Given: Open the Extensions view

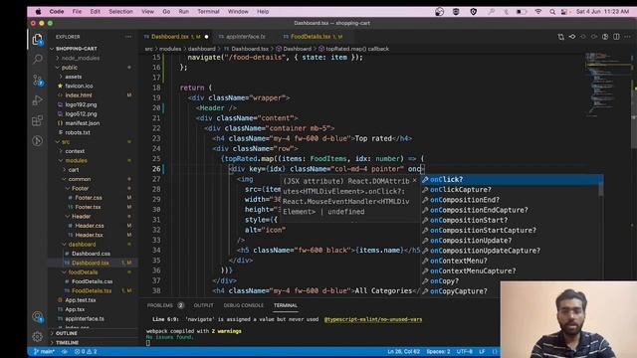Looking at the screenshot, I should (38, 120).
